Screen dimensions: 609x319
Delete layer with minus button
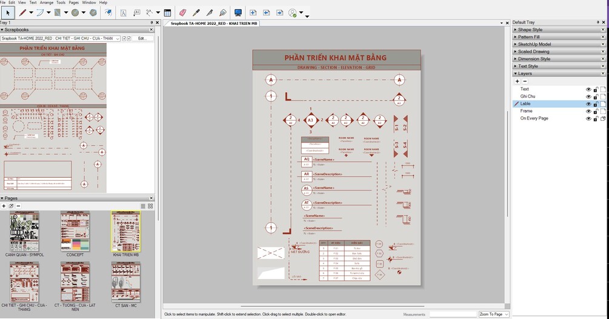(x=525, y=81)
